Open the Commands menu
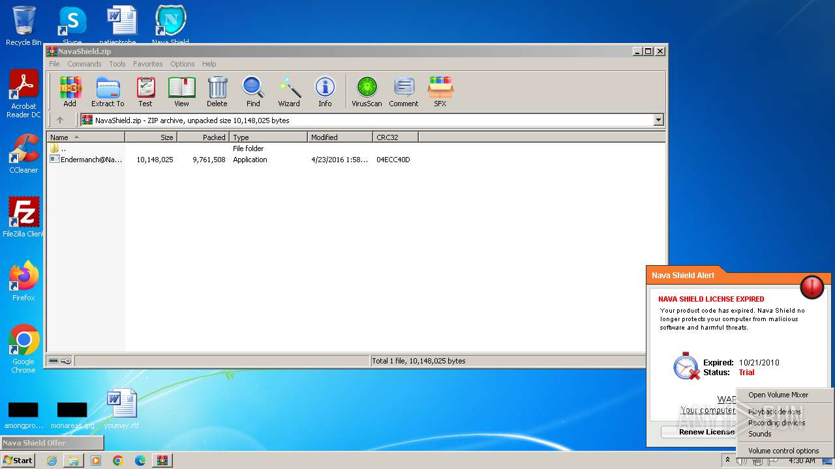Screen dimensions: 835x469 pos(84,64)
